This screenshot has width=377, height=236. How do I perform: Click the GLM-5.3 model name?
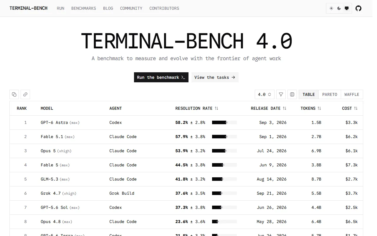[49, 179]
